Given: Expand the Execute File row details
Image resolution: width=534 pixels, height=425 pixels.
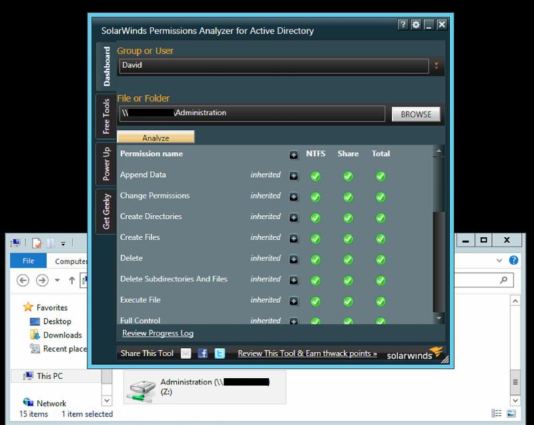Looking at the screenshot, I should [294, 301].
